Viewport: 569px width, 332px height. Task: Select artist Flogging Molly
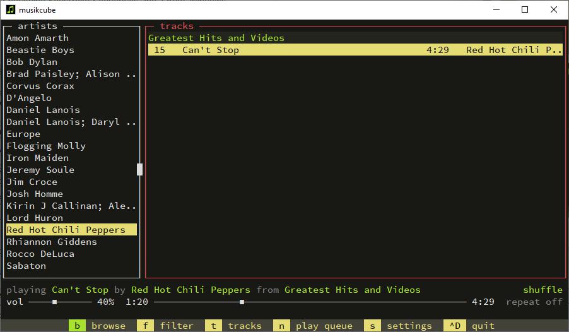pos(71,146)
